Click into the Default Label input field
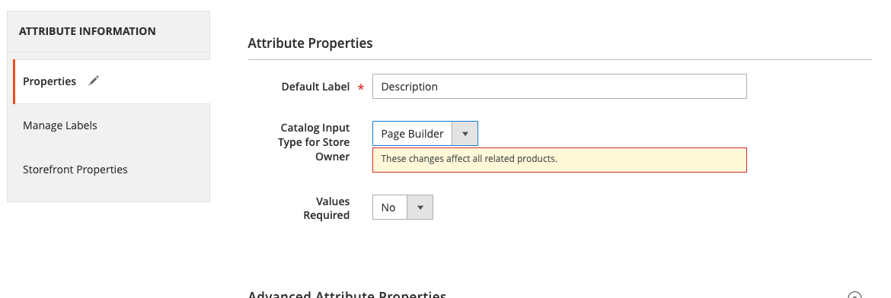 point(559,86)
